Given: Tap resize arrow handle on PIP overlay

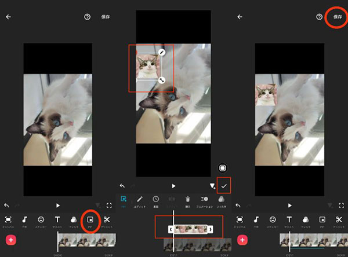Looking at the screenshot, I should (162, 80).
